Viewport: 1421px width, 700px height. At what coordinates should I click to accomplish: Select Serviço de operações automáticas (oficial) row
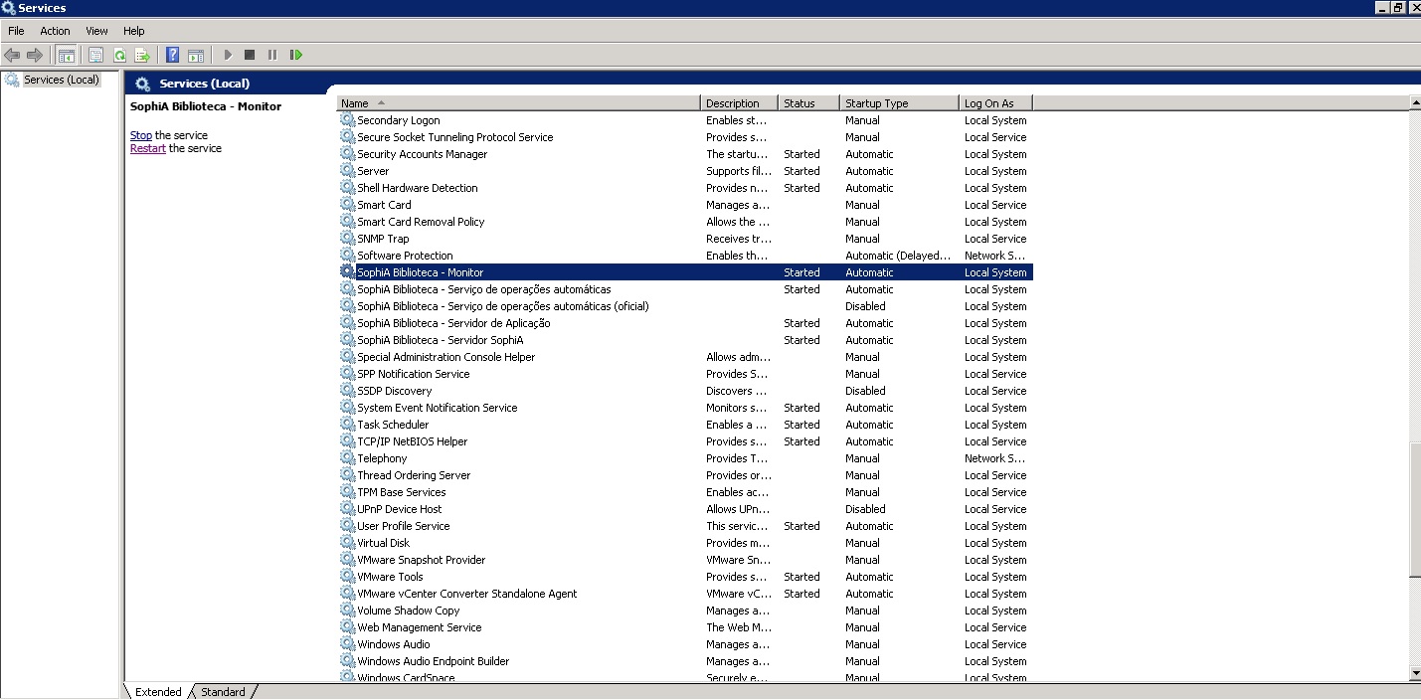tap(685, 306)
